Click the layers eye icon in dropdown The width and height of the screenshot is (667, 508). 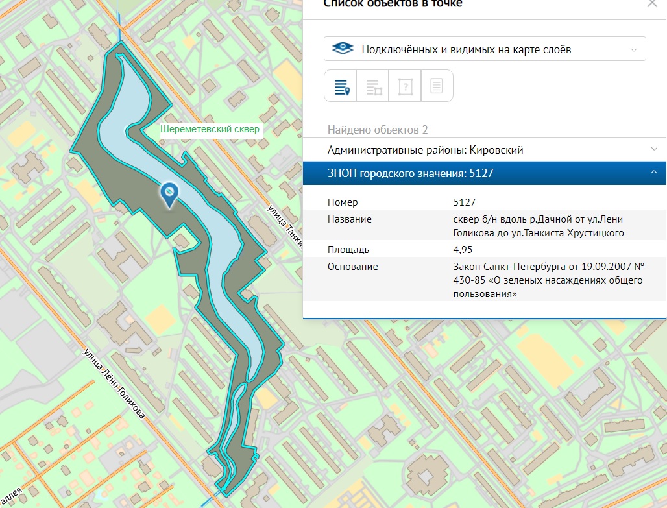click(342, 49)
